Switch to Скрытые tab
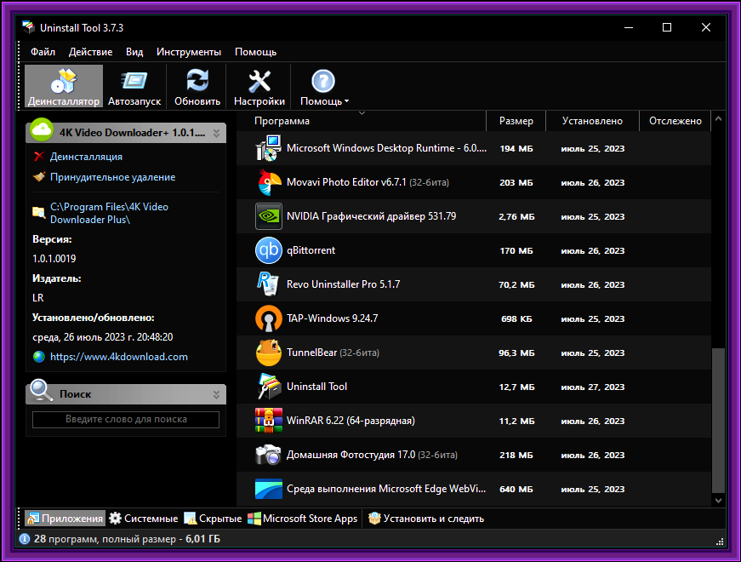Screen dimensions: 741x562 [x=213, y=519]
